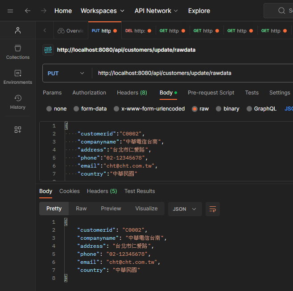Switch response view to Raw
The width and height of the screenshot is (293, 291).
[81, 209]
